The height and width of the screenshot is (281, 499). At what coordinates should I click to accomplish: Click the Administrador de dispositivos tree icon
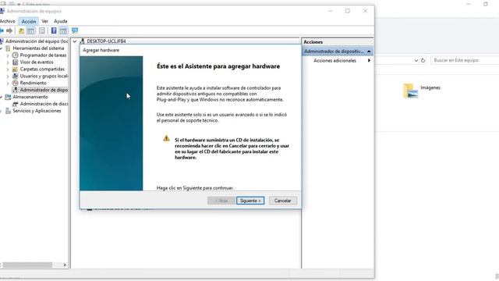click(15, 90)
